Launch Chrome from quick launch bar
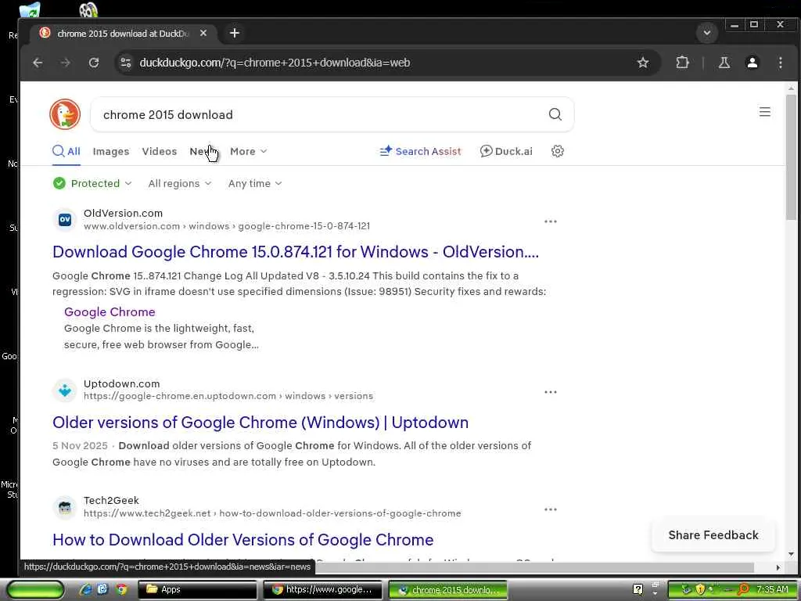The height and width of the screenshot is (601, 801). [121, 589]
